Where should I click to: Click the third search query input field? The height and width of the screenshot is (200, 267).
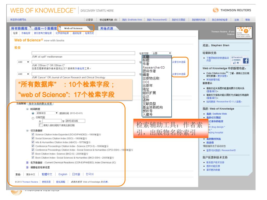click(x=83, y=74)
